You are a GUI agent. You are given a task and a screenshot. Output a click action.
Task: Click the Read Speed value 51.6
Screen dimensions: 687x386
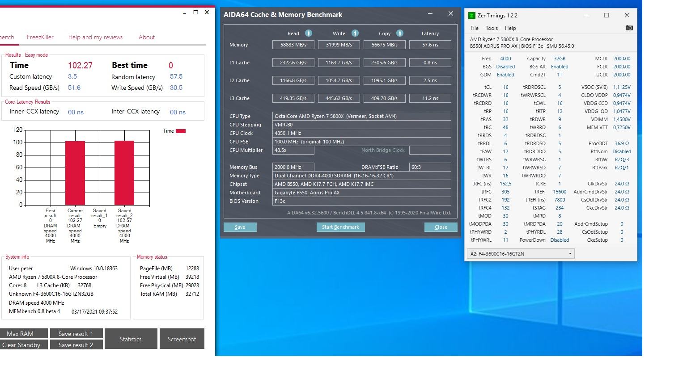74,88
